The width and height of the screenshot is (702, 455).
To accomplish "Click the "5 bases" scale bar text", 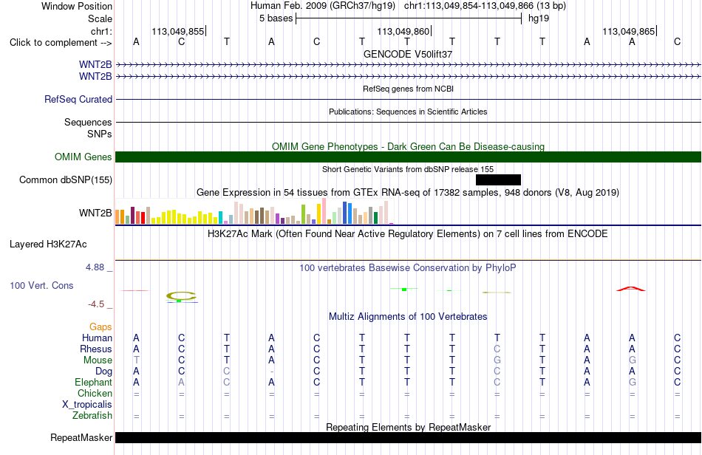I will (276, 18).
